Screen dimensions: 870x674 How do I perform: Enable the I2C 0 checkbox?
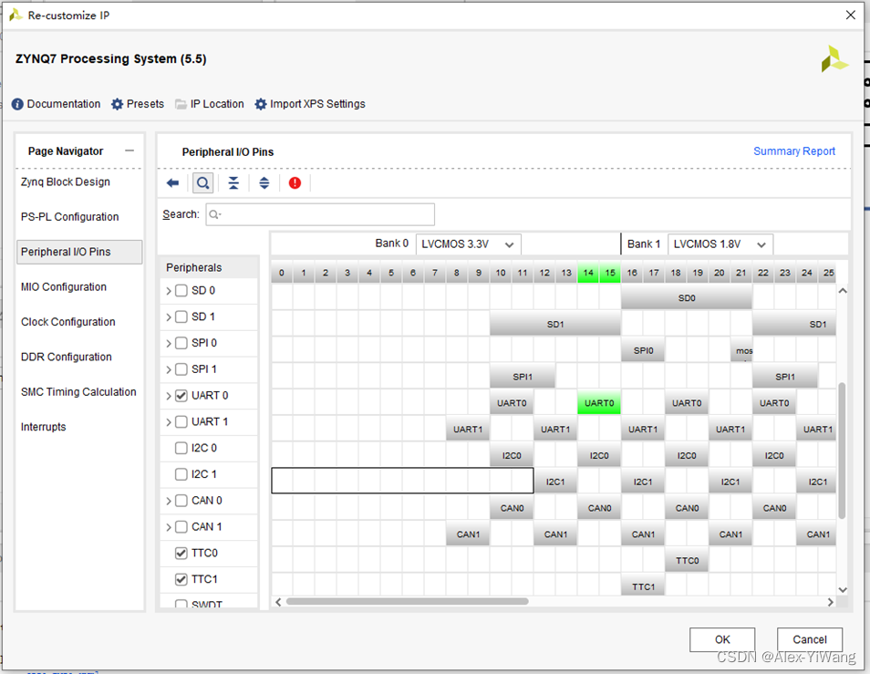pos(181,448)
